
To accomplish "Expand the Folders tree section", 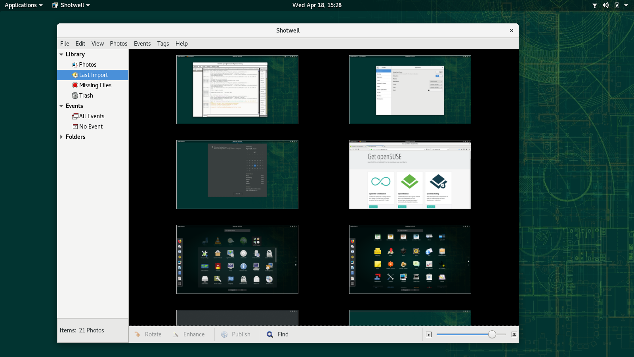I will click(x=61, y=137).
